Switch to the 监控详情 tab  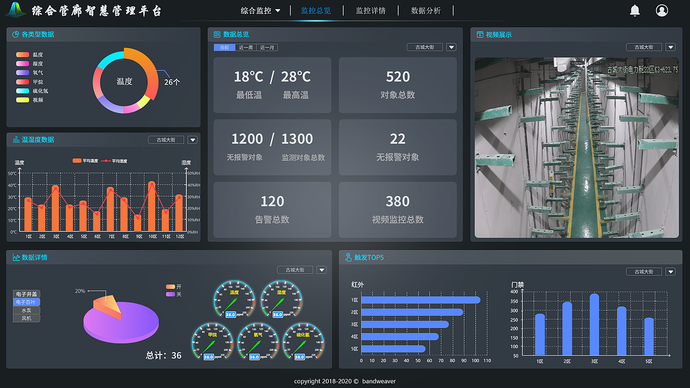pyautogui.click(x=371, y=11)
